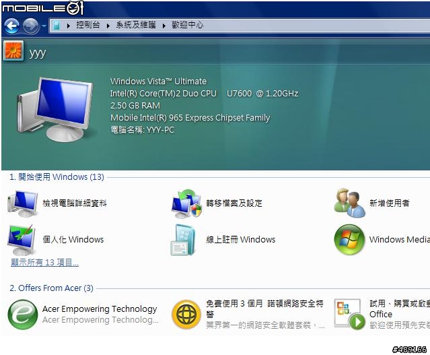This screenshot has height=355, width=430.
Task: Open the Windows Media Center green orb icon
Action: click(349, 239)
